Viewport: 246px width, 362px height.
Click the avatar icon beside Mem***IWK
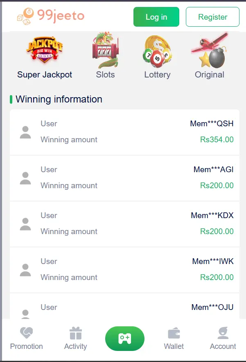click(x=25, y=270)
